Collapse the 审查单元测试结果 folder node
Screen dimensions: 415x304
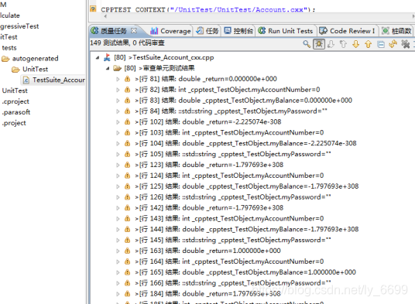pyautogui.click(x=108, y=68)
